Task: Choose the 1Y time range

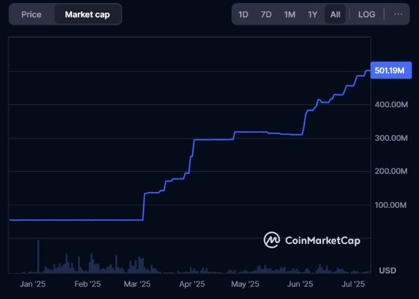Action: point(312,14)
